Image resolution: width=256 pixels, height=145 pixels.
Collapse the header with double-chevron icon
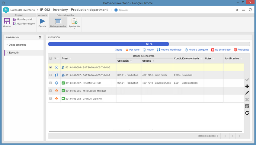[x=237, y=10]
